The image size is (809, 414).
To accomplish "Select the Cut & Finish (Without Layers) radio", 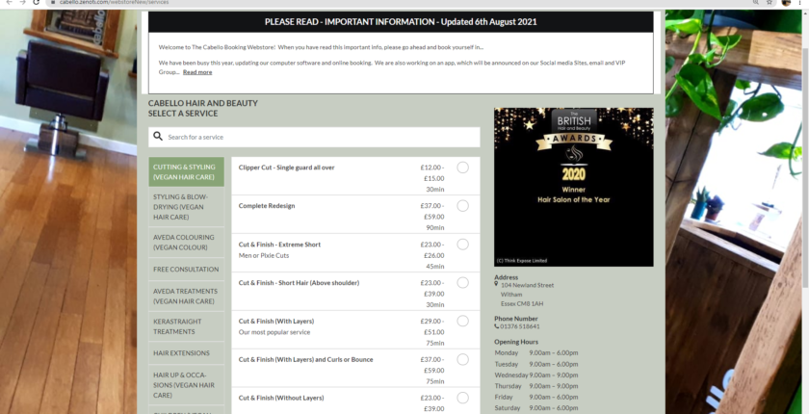I will click(463, 398).
